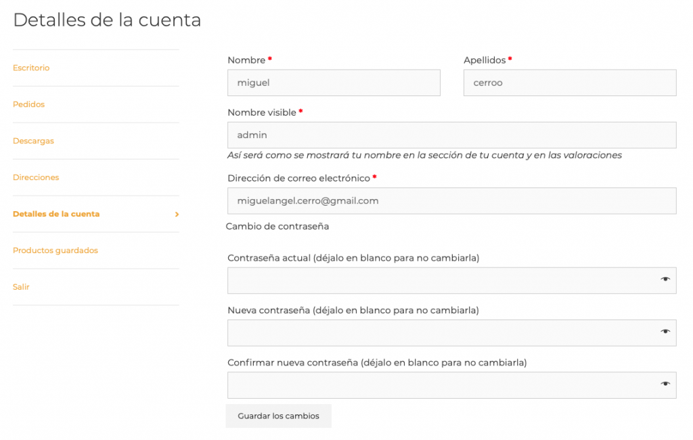Viewport: 693px width, 440px height.
Task: Select Detalles de la cuenta menu item
Action: [x=56, y=214]
